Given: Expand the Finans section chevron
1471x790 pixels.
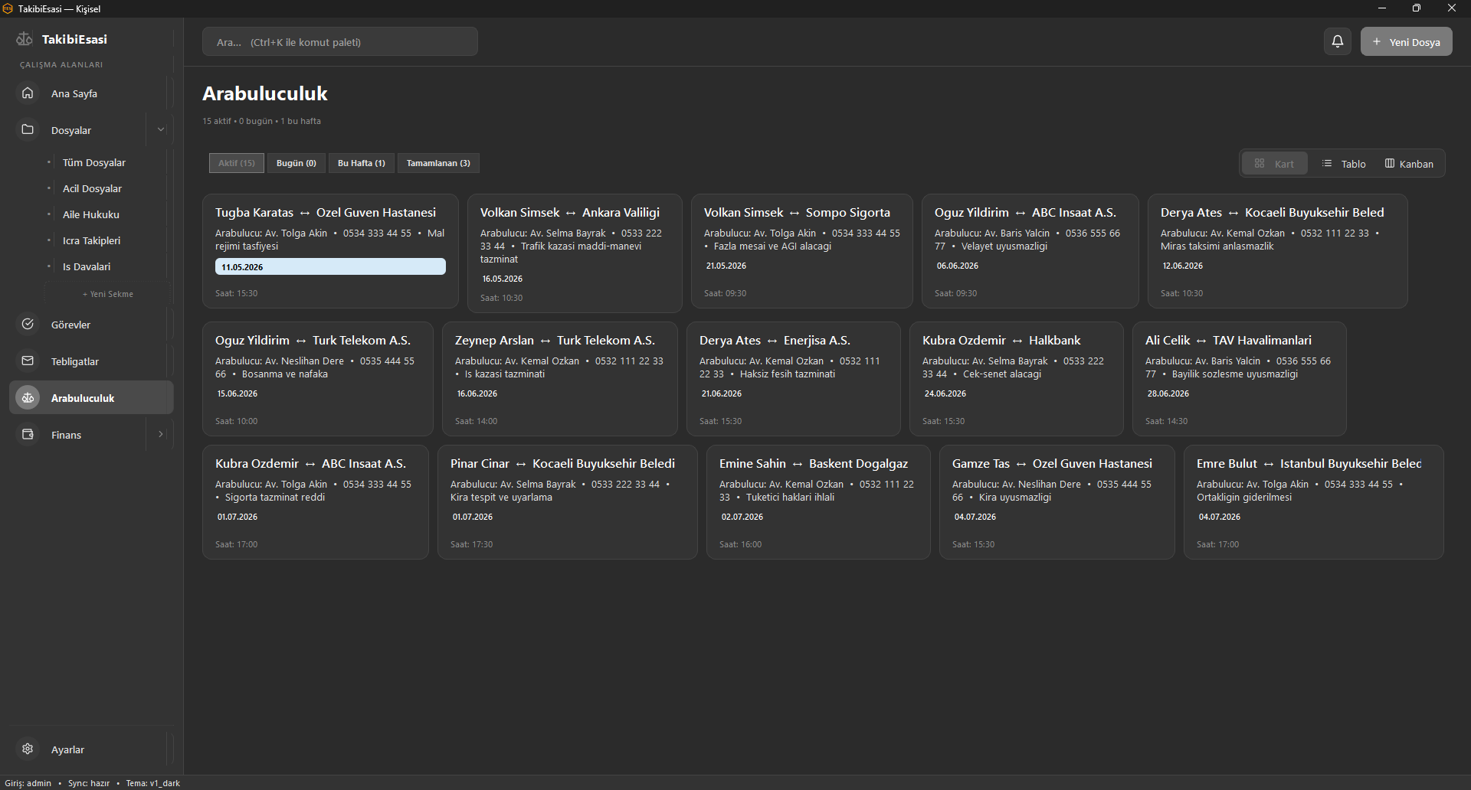Looking at the screenshot, I should point(161,434).
